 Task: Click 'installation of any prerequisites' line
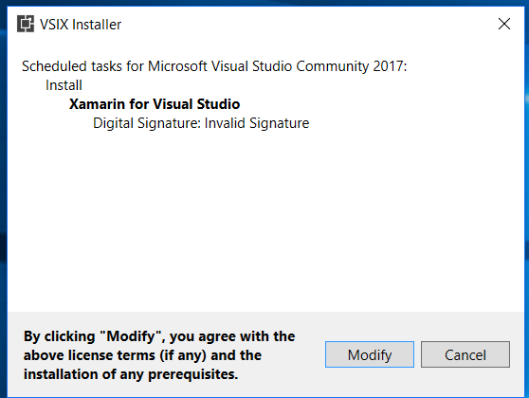(131, 374)
